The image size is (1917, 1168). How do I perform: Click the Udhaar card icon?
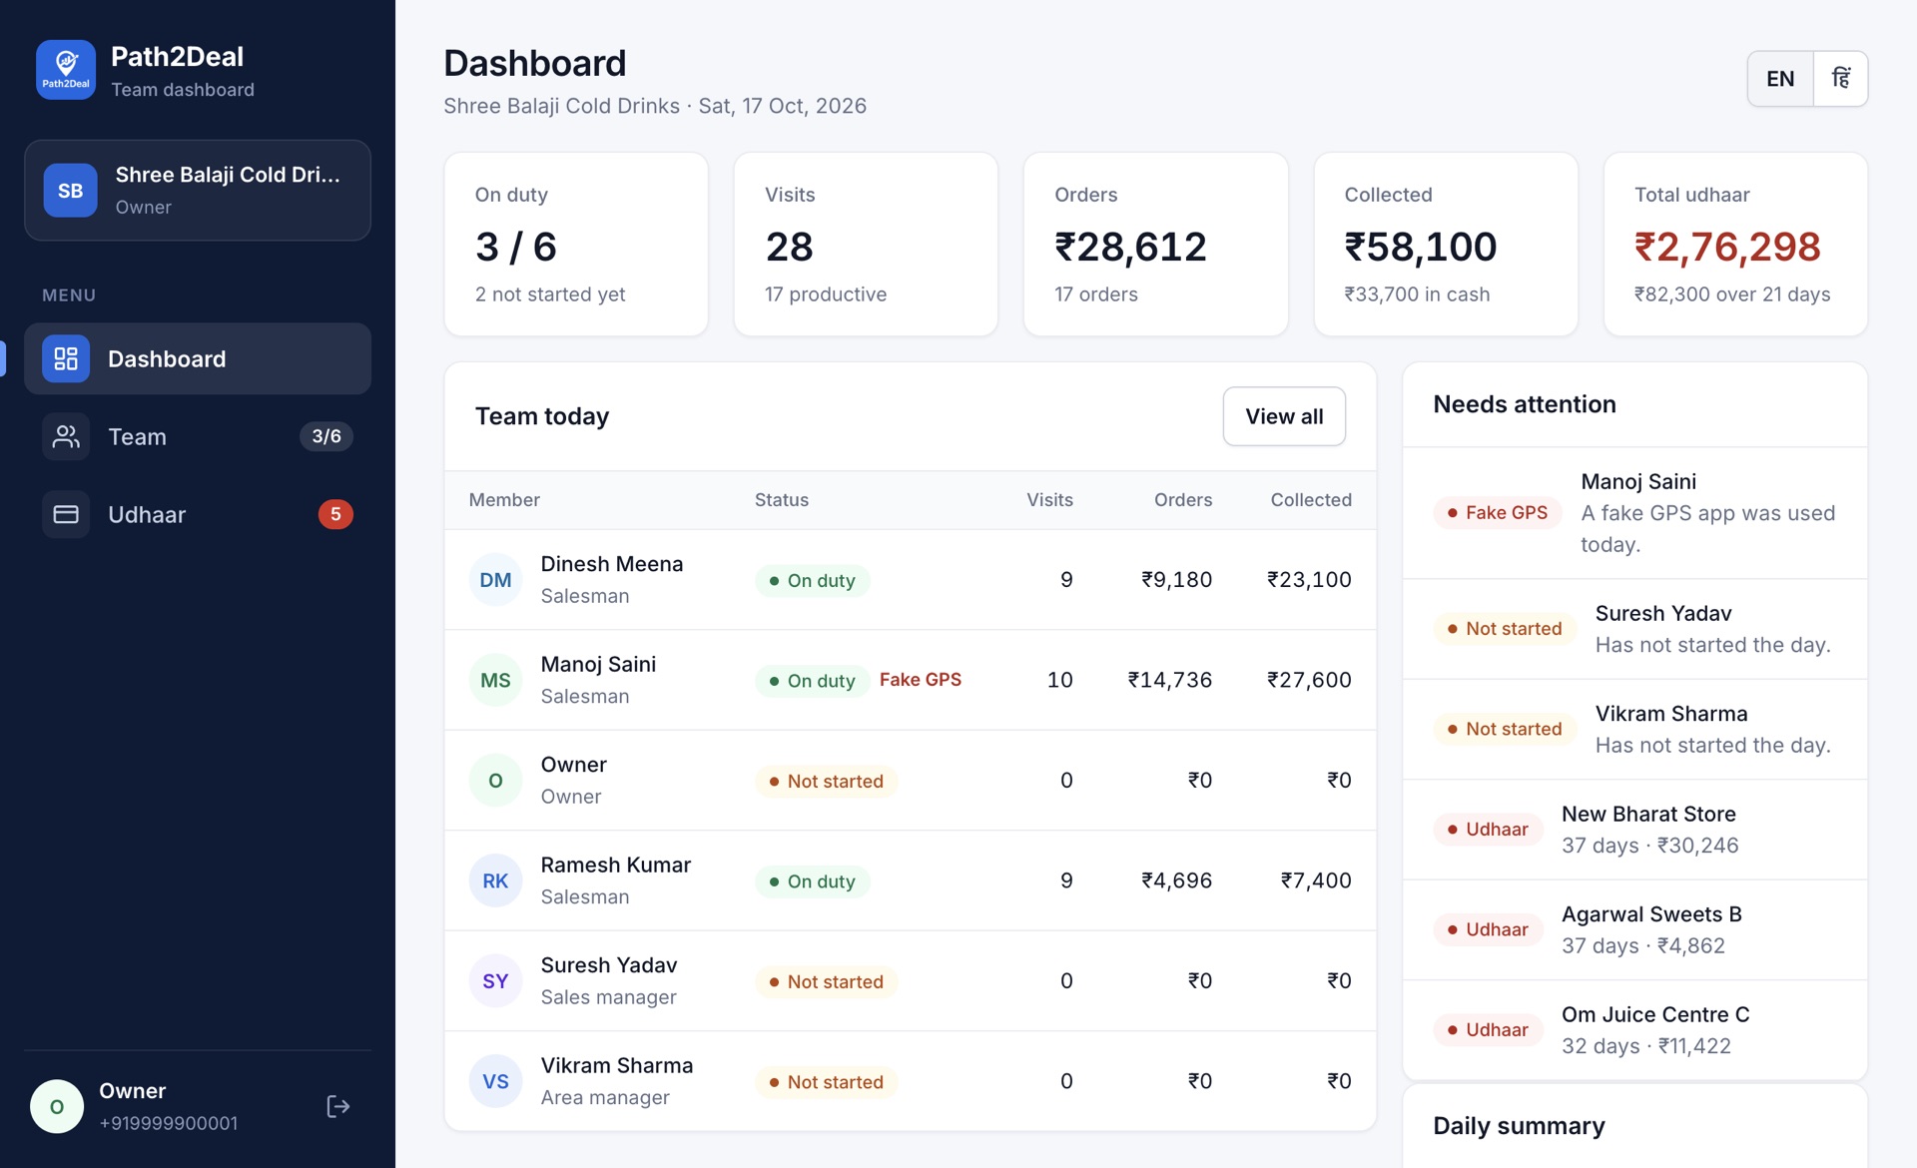coord(66,514)
